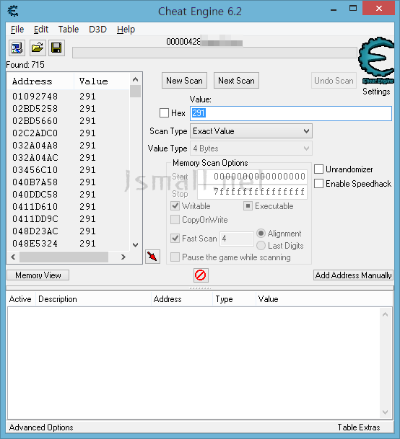Click the scan progress bar
This screenshot has height=439, width=400.
tap(214, 53)
